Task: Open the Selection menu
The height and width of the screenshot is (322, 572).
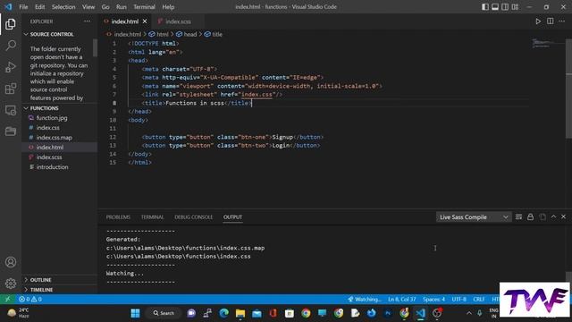Action: (x=63, y=6)
